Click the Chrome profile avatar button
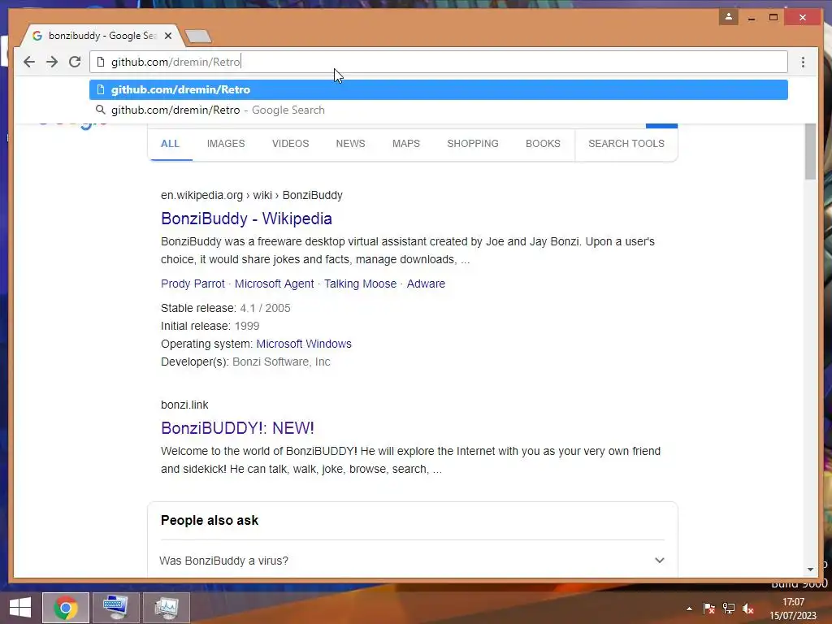Image resolution: width=832 pixels, height=624 pixels. click(x=729, y=17)
